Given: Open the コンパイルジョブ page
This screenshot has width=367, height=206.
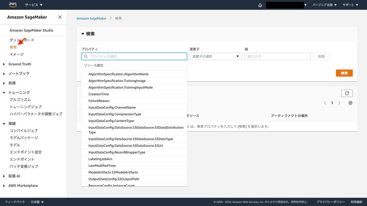Looking at the screenshot, I should (23, 131).
